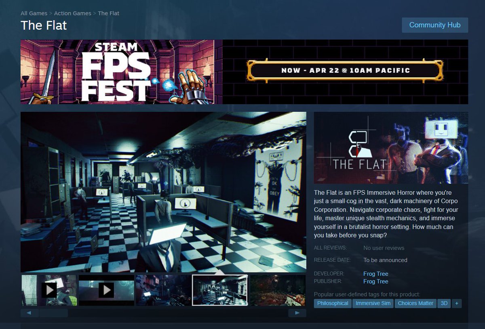Open the Action Games breadcrumb link
This screenshot has height=329, width=485.
[73, 13]
